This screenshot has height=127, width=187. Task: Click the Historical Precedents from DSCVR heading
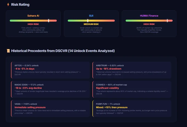63,51
